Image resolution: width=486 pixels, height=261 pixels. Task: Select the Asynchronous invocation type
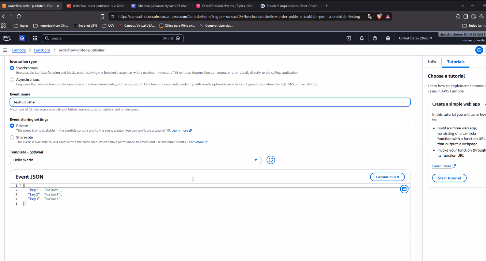[12, 80]
